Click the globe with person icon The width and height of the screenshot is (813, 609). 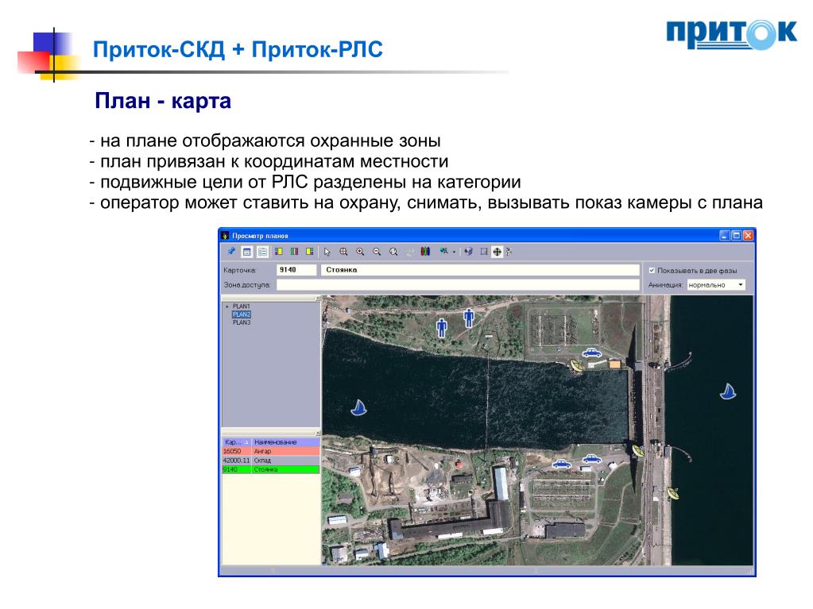[443, 251]
